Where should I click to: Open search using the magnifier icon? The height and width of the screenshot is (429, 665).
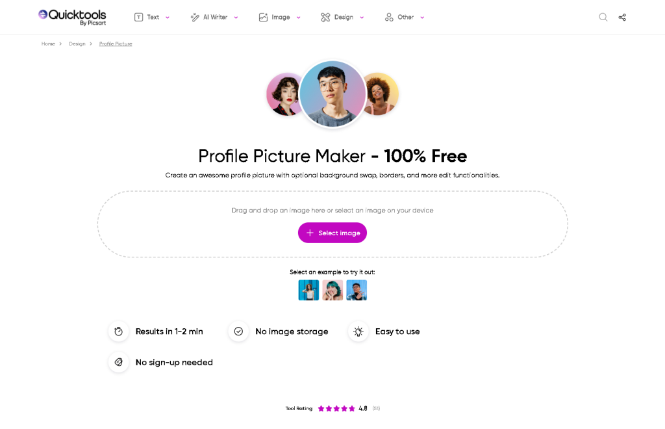click(603, 17)
